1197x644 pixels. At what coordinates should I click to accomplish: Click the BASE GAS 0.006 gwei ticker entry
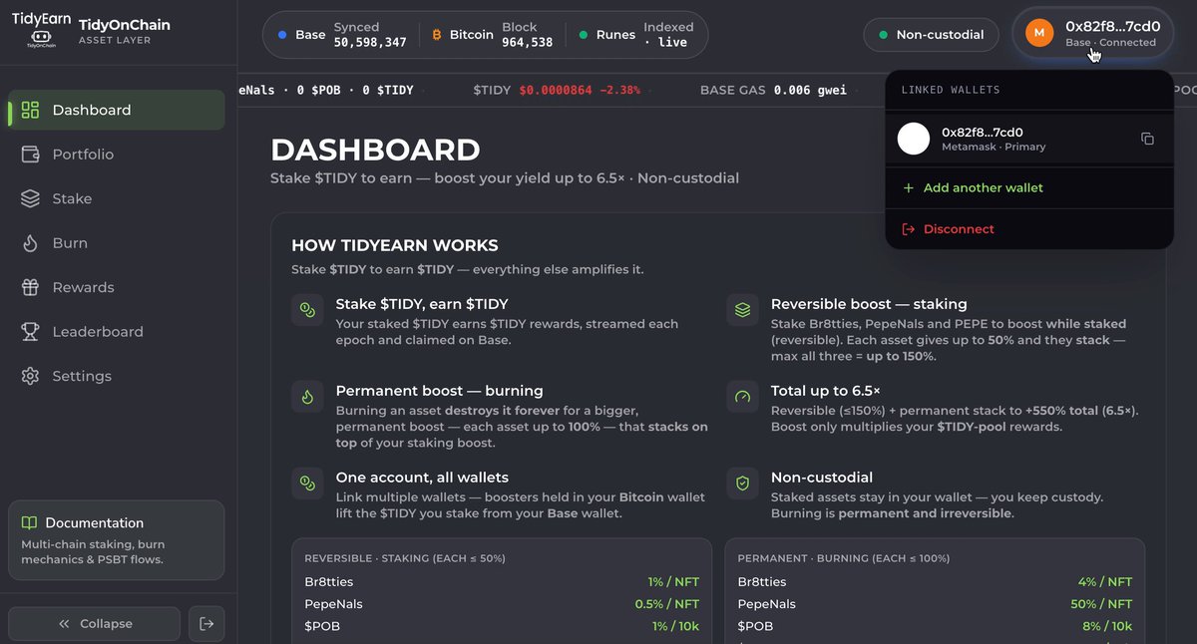click(773, 90)
